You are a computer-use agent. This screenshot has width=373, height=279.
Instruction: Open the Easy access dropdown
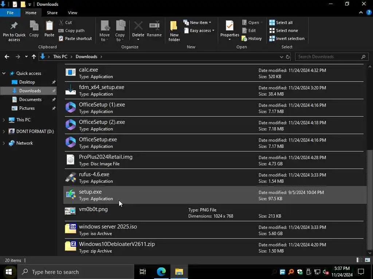[x=199, y=31]
